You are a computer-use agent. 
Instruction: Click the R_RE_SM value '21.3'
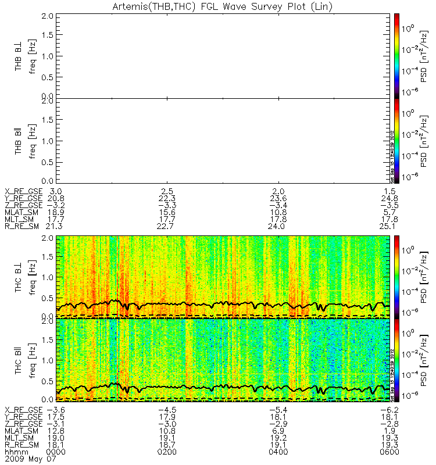[x=53, y=226]
